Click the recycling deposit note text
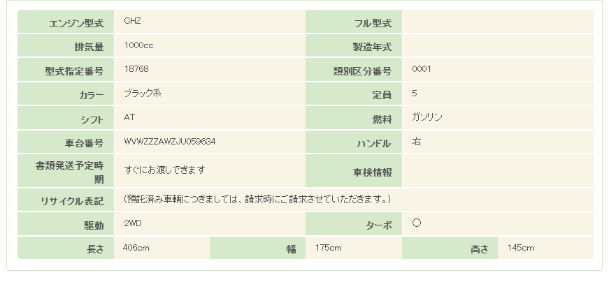 click(257, 200)
